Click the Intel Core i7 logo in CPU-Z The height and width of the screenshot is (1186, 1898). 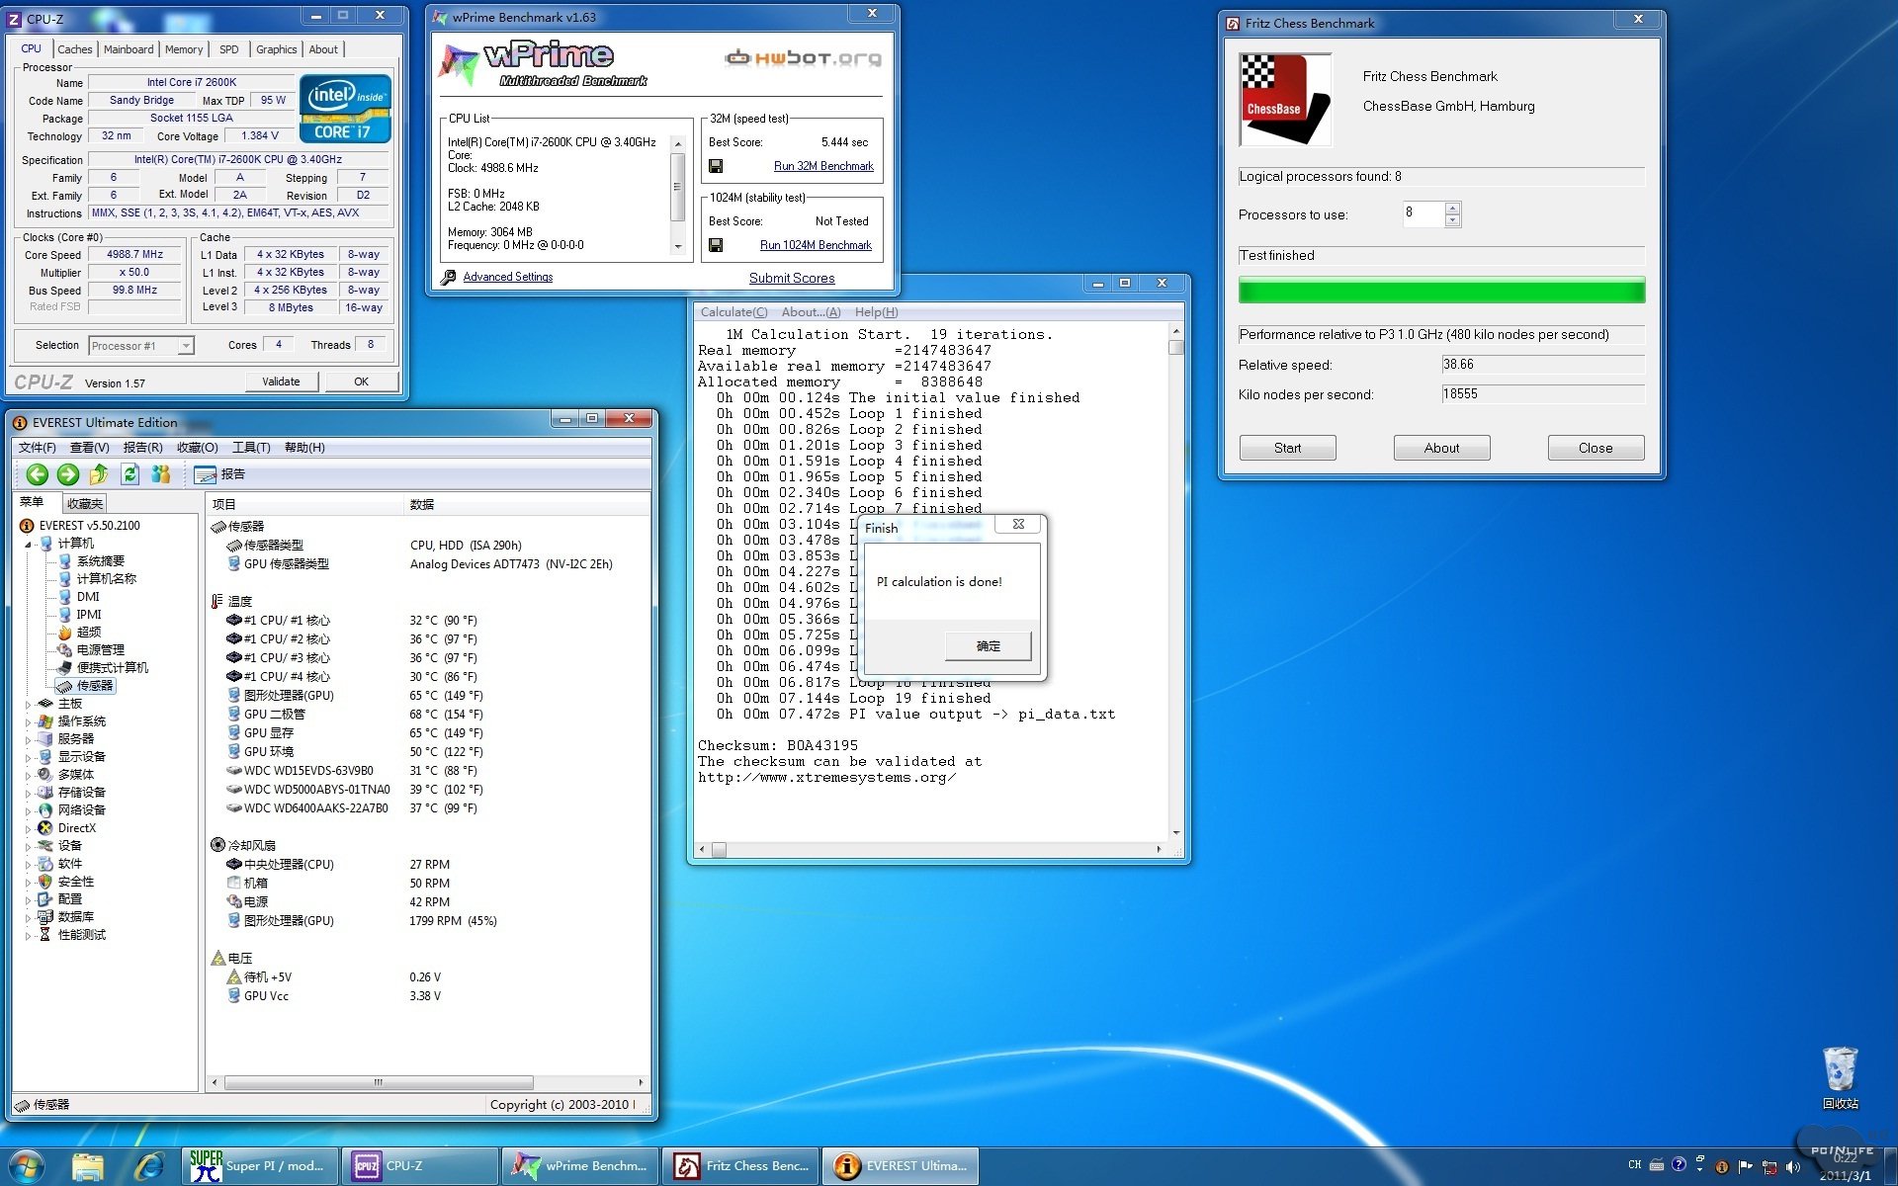pyautogui.click(x=345, y=109)
